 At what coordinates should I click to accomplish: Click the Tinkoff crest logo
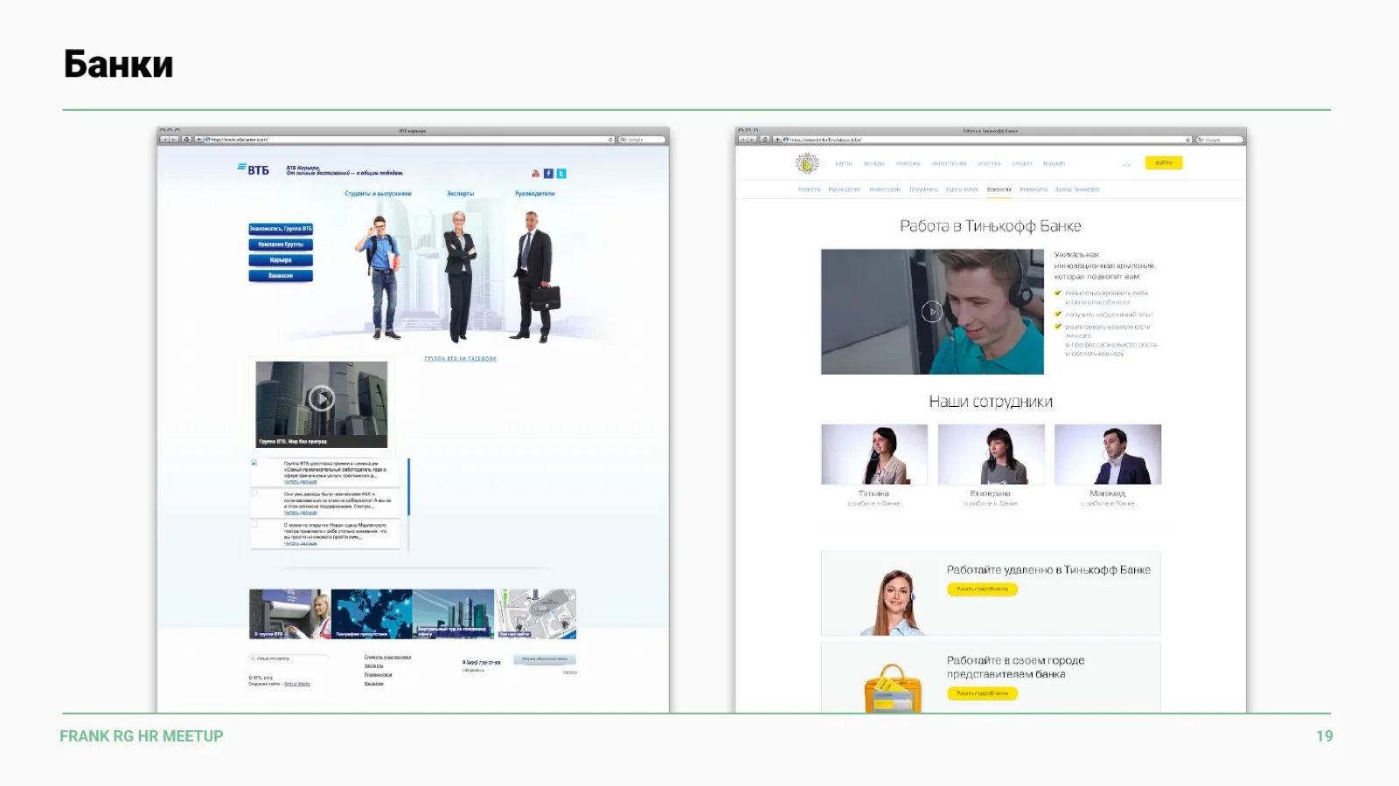[x=807, y=163]
